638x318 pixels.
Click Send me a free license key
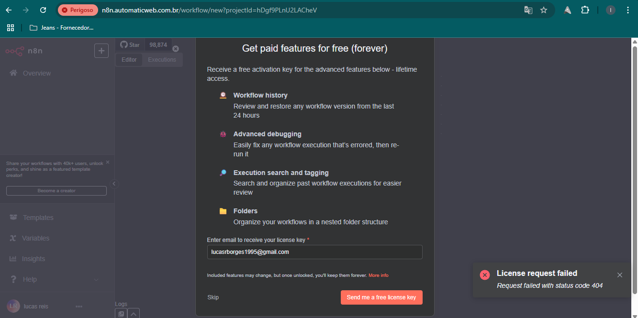pyautogui.click(x=381, y=297)
